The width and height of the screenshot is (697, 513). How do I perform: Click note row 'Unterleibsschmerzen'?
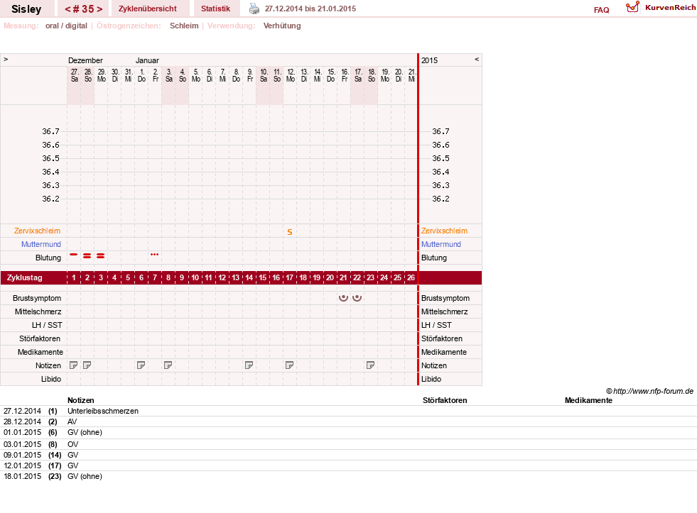point(103,411)
